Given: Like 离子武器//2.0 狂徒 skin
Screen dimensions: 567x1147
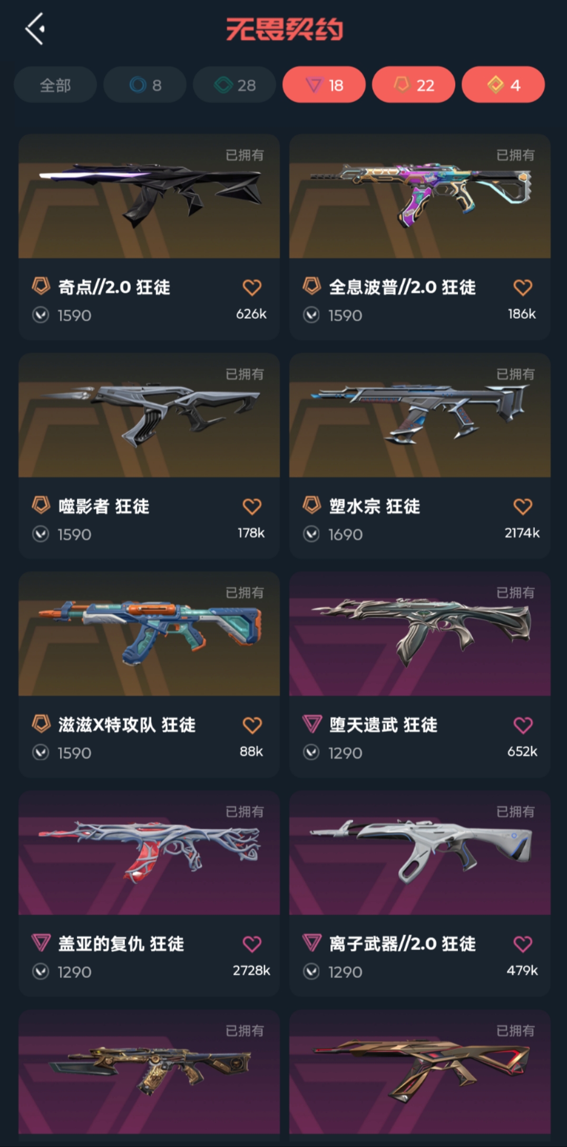Looking at the screenshot, I should click(523, 944).
